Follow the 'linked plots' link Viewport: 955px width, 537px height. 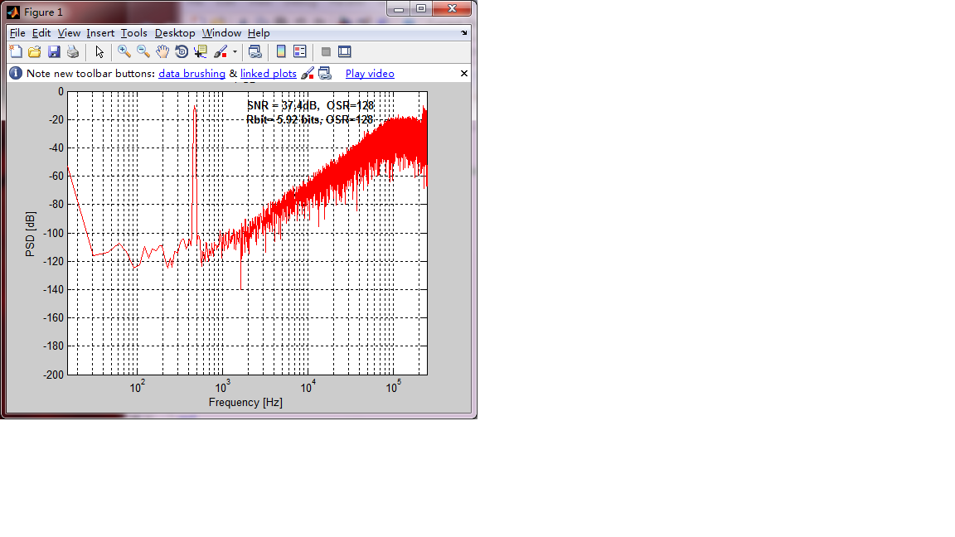pyautogui.click(x=269, y=74)
